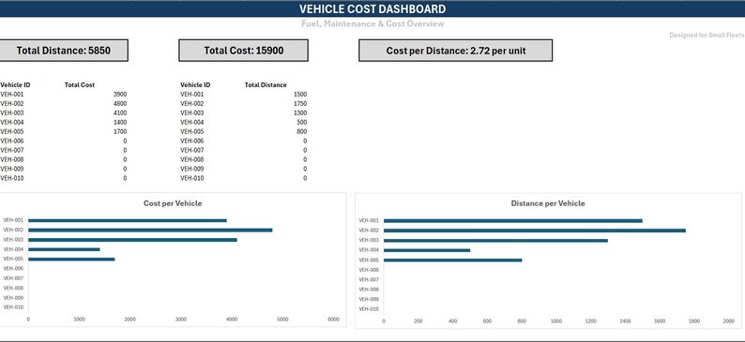Select the 1400 value in the cost table

120,123
